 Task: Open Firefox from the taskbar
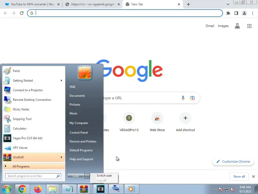click(x=38, y=189)
